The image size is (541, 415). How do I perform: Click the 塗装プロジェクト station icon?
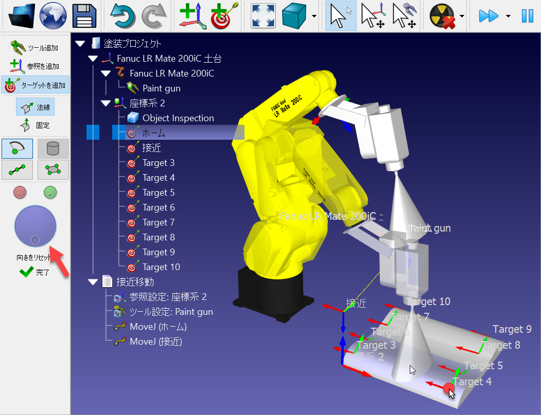pyautogui.click(x=96, y=43)
